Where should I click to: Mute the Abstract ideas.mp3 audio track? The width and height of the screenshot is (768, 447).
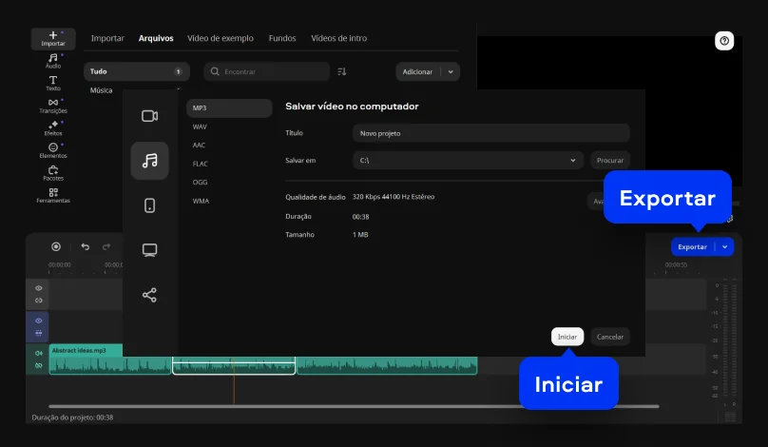39,353
